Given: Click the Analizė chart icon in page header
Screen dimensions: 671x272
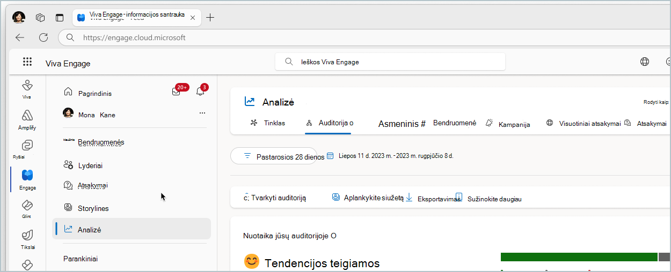Looking at the screenshot, I should click(x=250, y=101).
